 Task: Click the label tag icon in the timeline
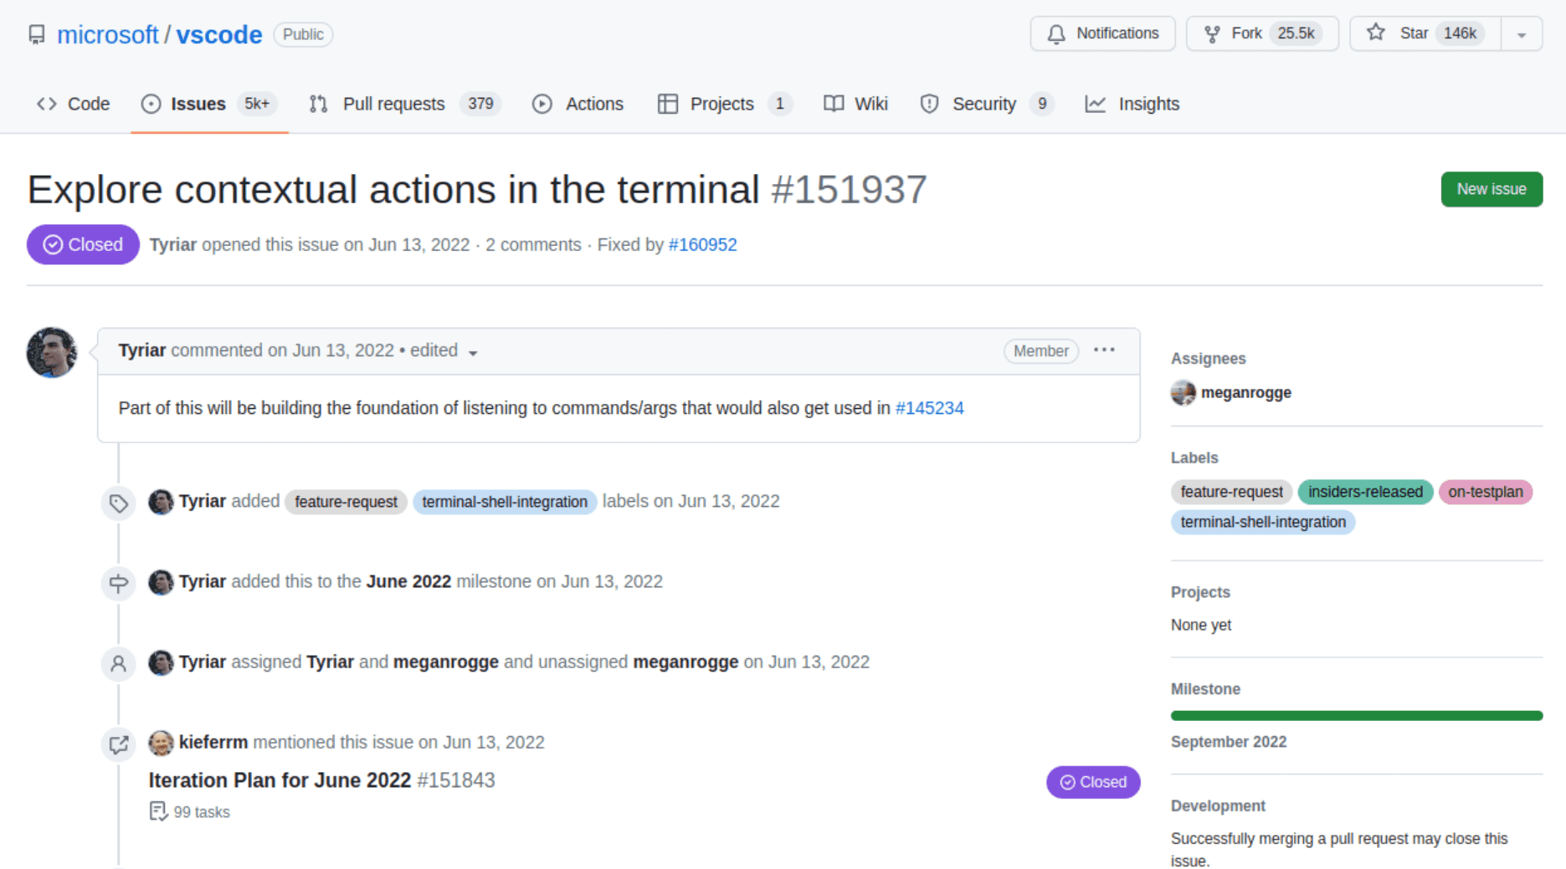click(x=118, y=503)
